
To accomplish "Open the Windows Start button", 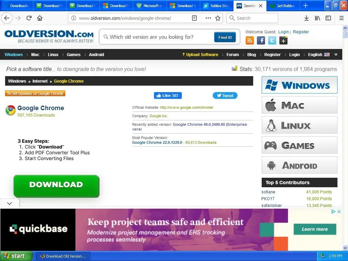I will coord(16,256).
